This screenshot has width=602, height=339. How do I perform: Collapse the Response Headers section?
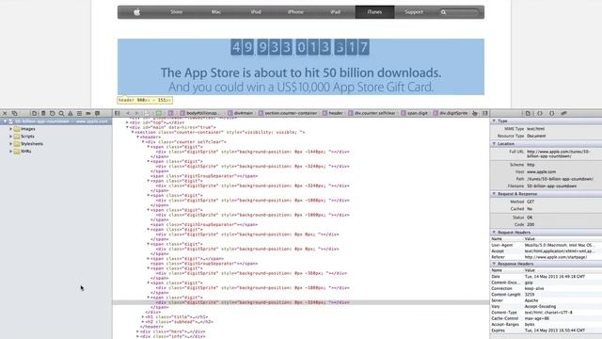pyautogui.click(x=494, y=264)
